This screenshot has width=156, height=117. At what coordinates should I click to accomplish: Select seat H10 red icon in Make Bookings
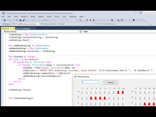(x=123, y=92)
